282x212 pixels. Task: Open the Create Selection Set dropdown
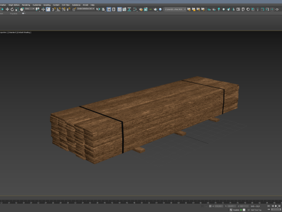click(86, 9)
